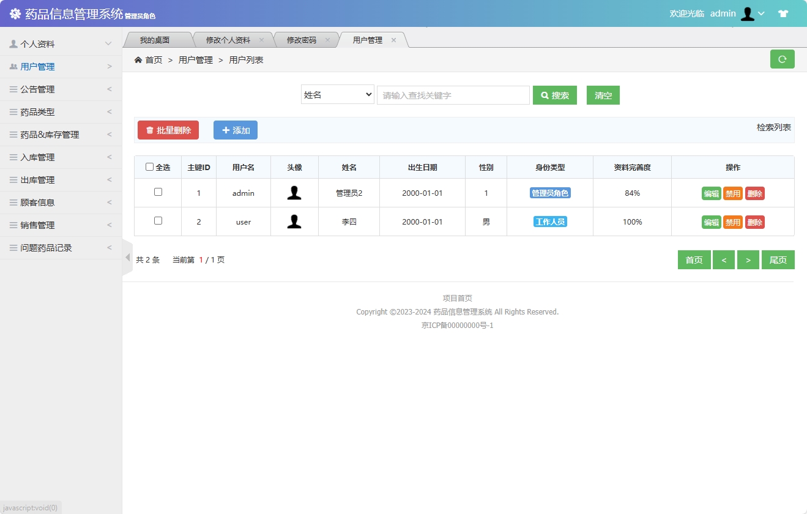
Task: Tick the checkbox for 李四's row
Action: [x=157, y=222]
